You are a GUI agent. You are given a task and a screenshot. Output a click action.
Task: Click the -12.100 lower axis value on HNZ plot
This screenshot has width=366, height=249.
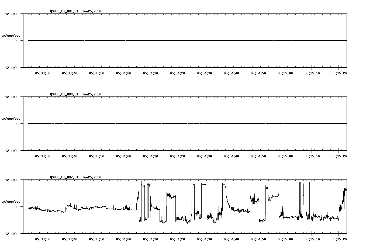[10, 234]
